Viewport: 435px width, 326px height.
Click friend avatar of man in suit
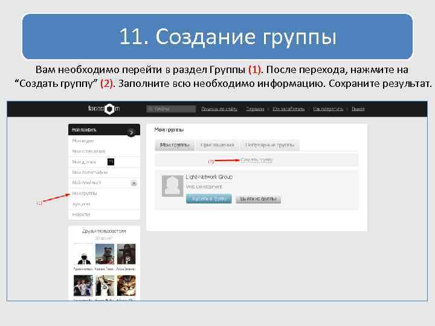(x=83, y=254)
